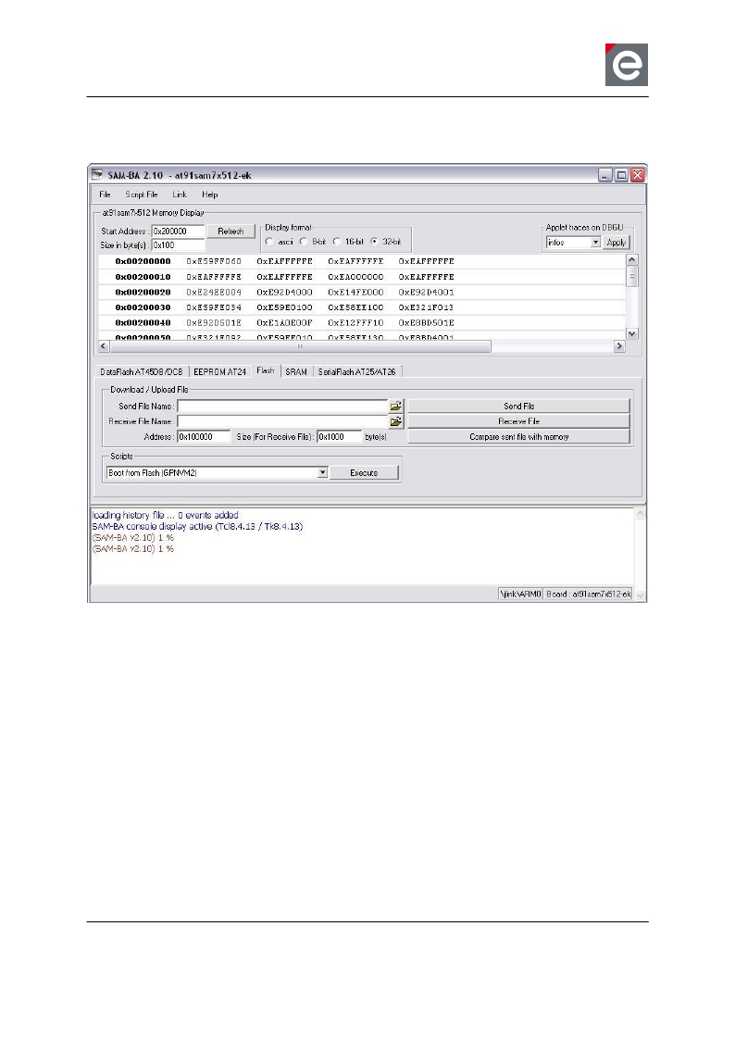
Task: Click SAM-BA title bar app icon
Action: click(x=97, y=175)
